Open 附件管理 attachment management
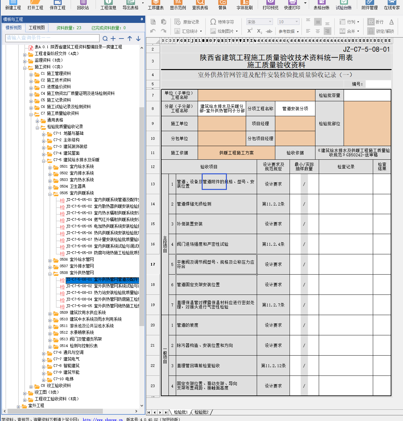Viewport: 403px width, 421px height. 369,5
